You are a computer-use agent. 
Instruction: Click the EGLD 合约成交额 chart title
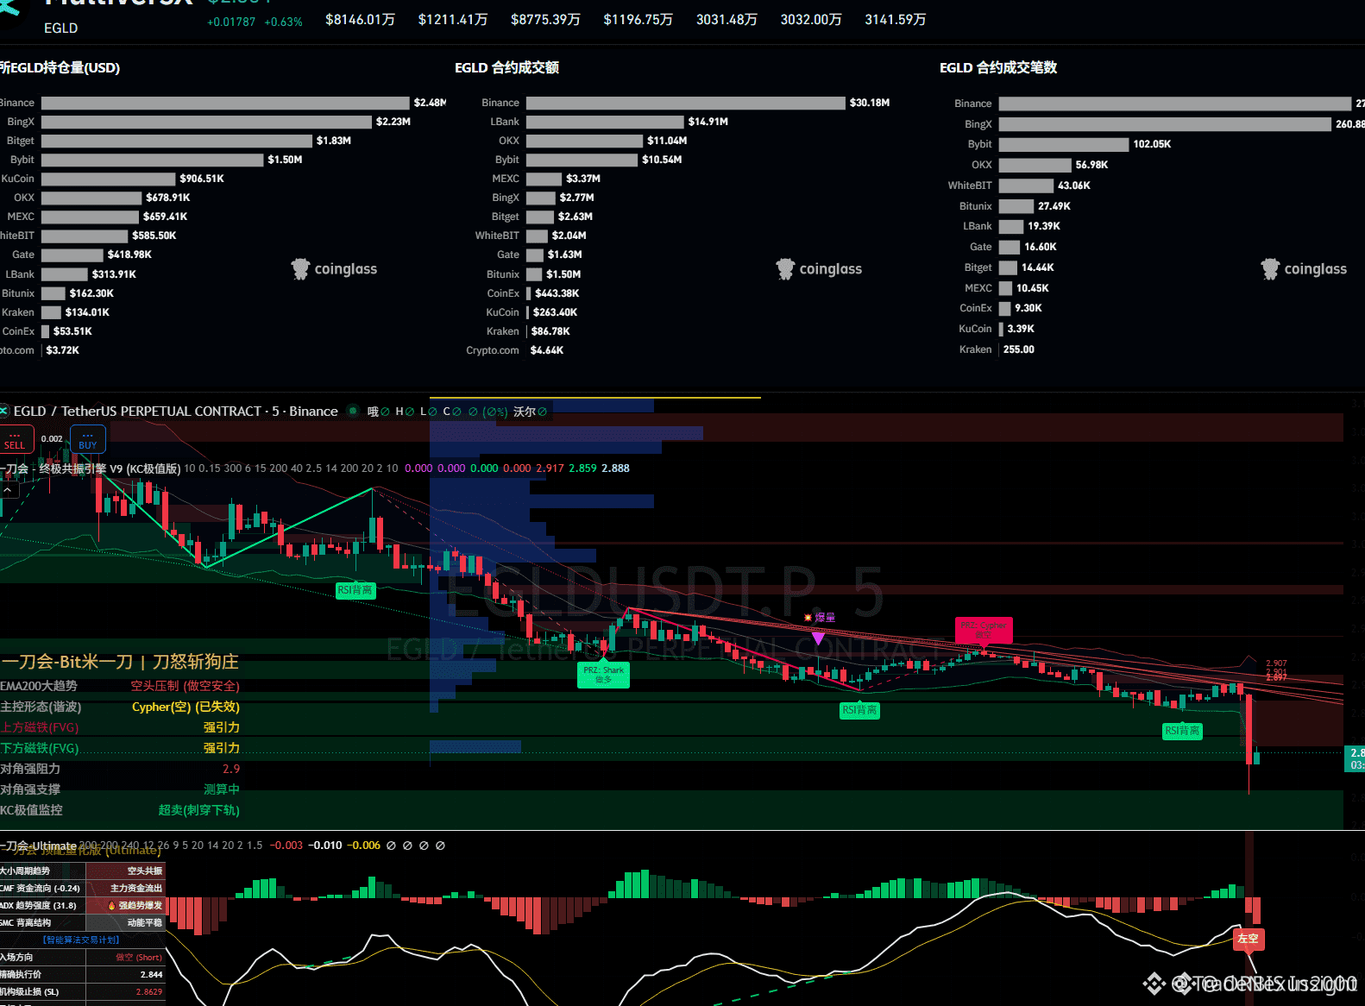[507, 67]
